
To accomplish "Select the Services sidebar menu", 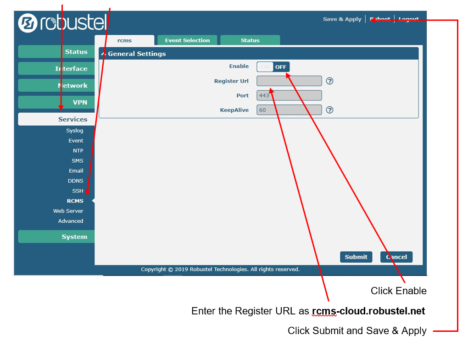I will click(56, 119).
